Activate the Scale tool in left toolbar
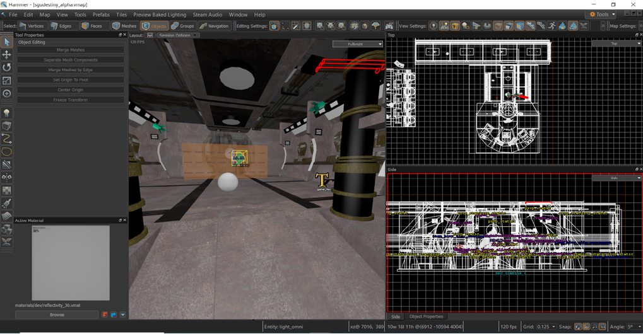The image size is (643, 334). (6, 80)
